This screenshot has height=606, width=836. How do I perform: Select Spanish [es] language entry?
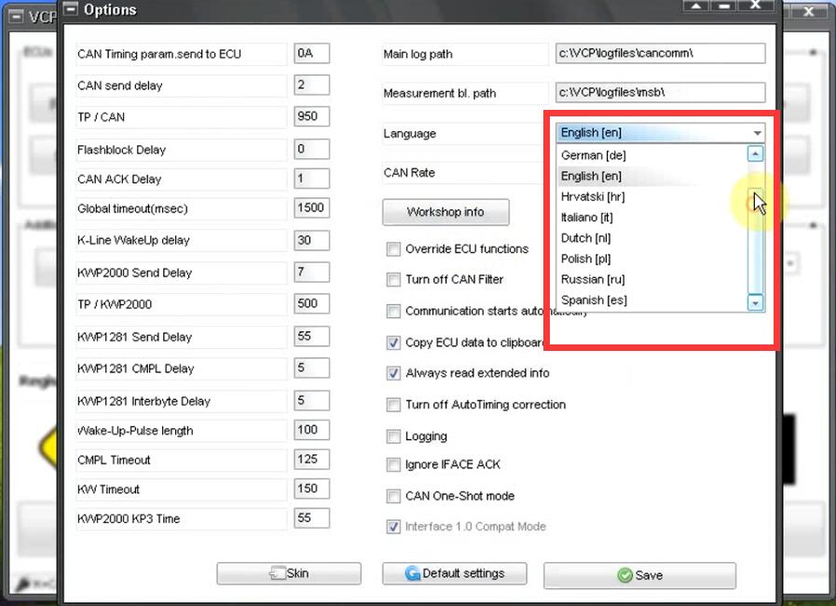pyautogui.click(x=594, y=301)
